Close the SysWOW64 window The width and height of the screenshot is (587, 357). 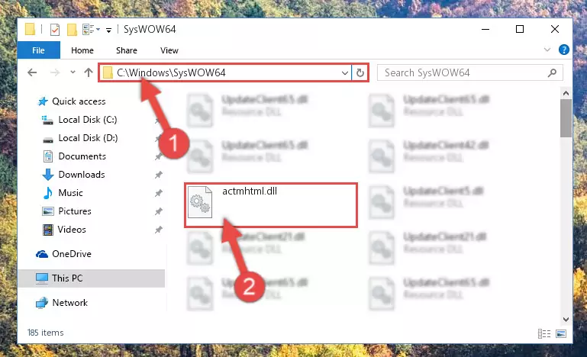(555, 29)
